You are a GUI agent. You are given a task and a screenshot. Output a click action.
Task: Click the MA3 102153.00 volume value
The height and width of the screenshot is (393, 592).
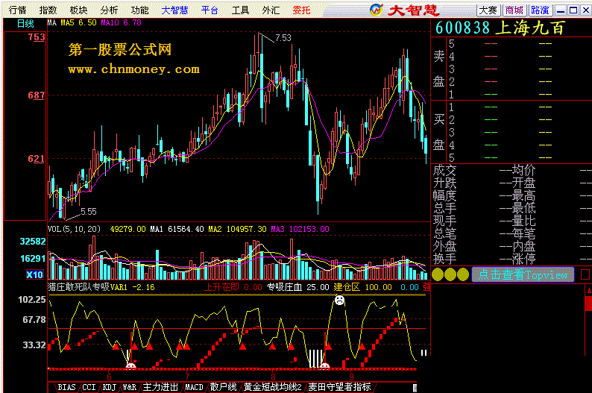tap(300, 229)
